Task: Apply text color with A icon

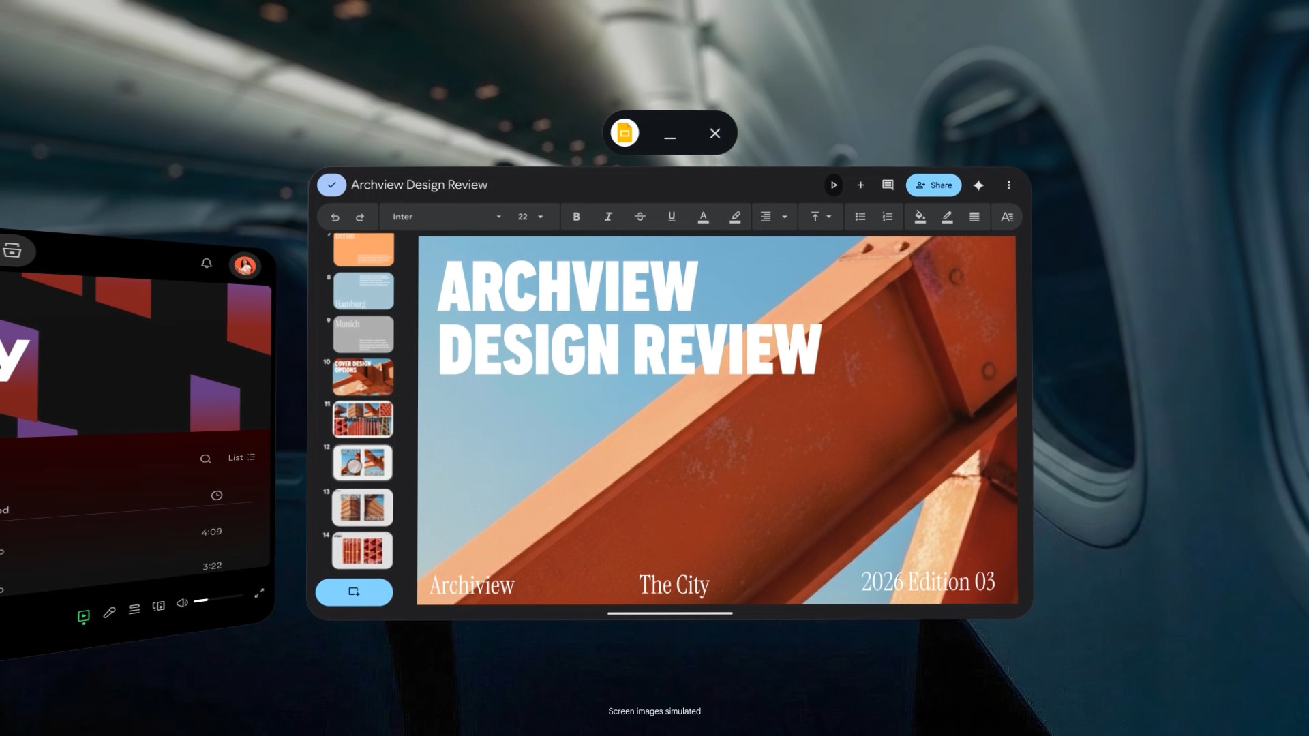Action: tap(703, 217)
